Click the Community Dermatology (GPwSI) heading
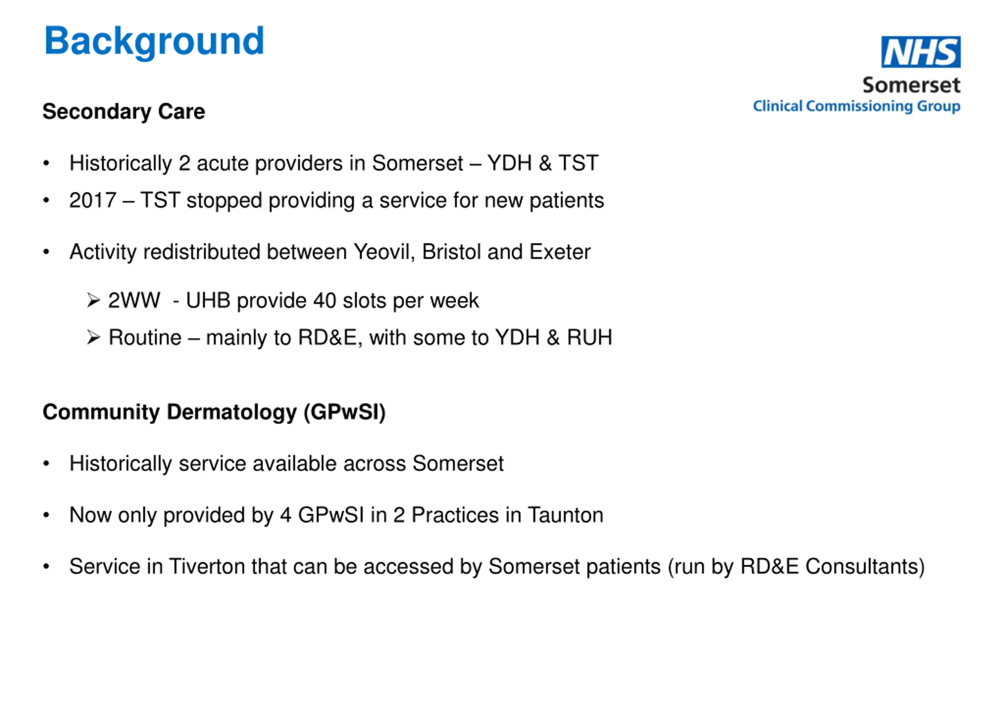 pyautogui.click(x=214, y=412)
